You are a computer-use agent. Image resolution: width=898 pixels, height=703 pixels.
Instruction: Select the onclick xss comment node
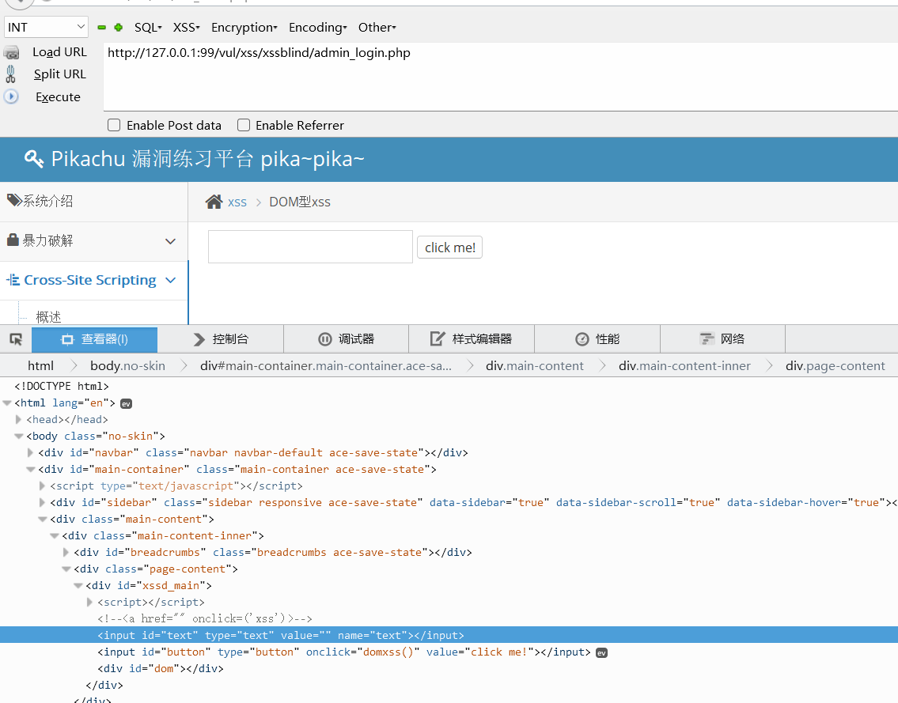tap(204, 619)
